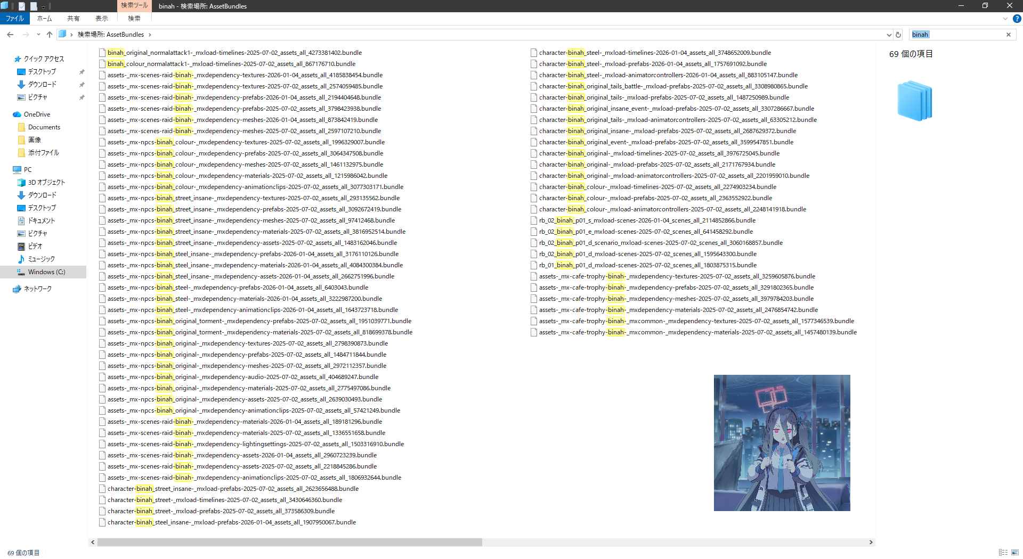1023x559 pixels.
Task: Expand the address bar history dropdown
Action: [889, 35]
